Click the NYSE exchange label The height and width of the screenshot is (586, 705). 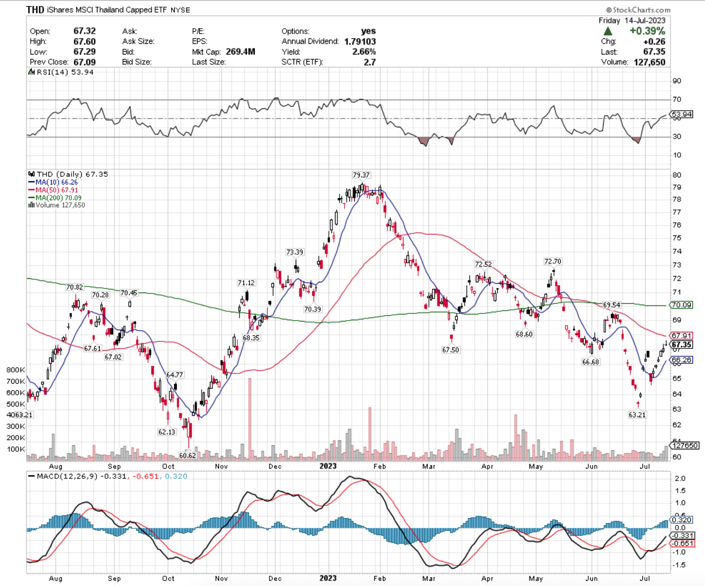(180, 10)
